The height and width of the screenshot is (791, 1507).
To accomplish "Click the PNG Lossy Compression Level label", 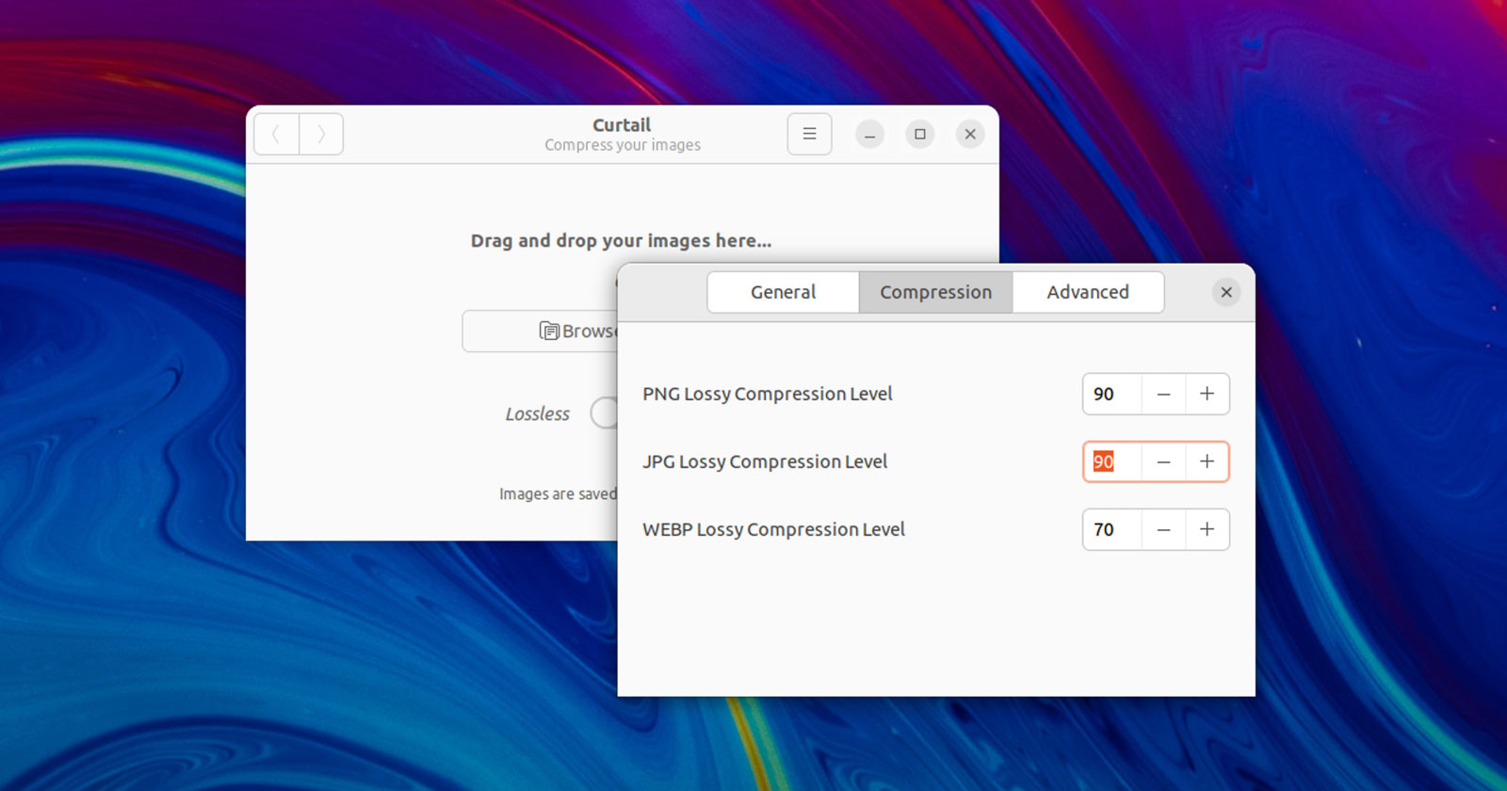I will (768, 394).
